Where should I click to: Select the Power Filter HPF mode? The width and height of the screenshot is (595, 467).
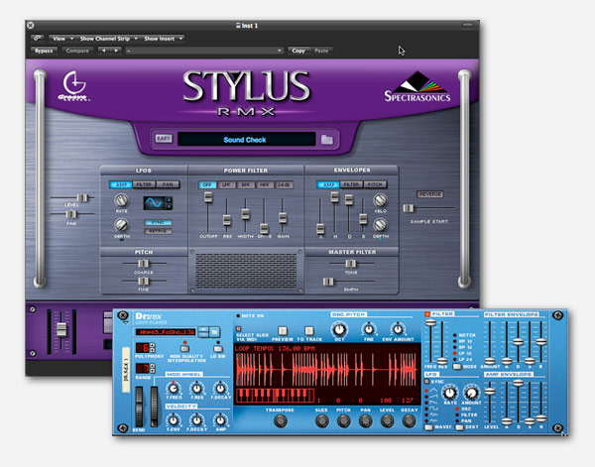[265, 184]
